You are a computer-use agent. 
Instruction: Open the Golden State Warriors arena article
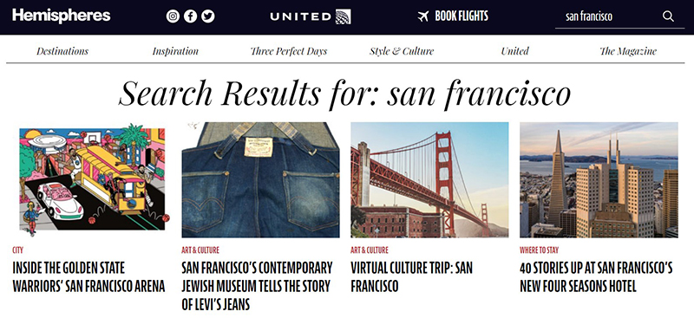point(88,277)
